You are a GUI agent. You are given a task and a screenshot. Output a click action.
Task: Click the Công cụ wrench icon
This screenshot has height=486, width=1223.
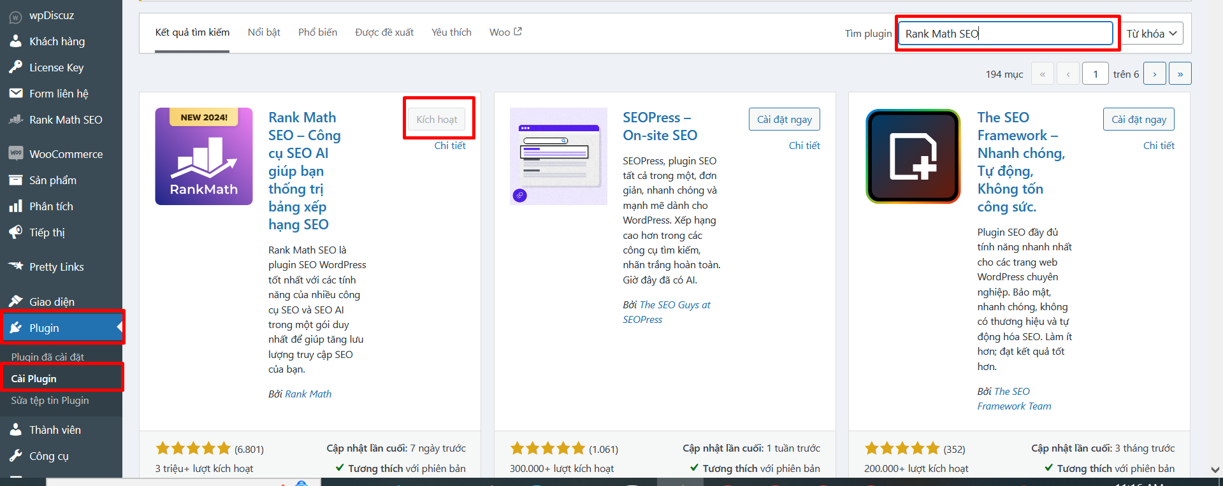coord(16,455)
